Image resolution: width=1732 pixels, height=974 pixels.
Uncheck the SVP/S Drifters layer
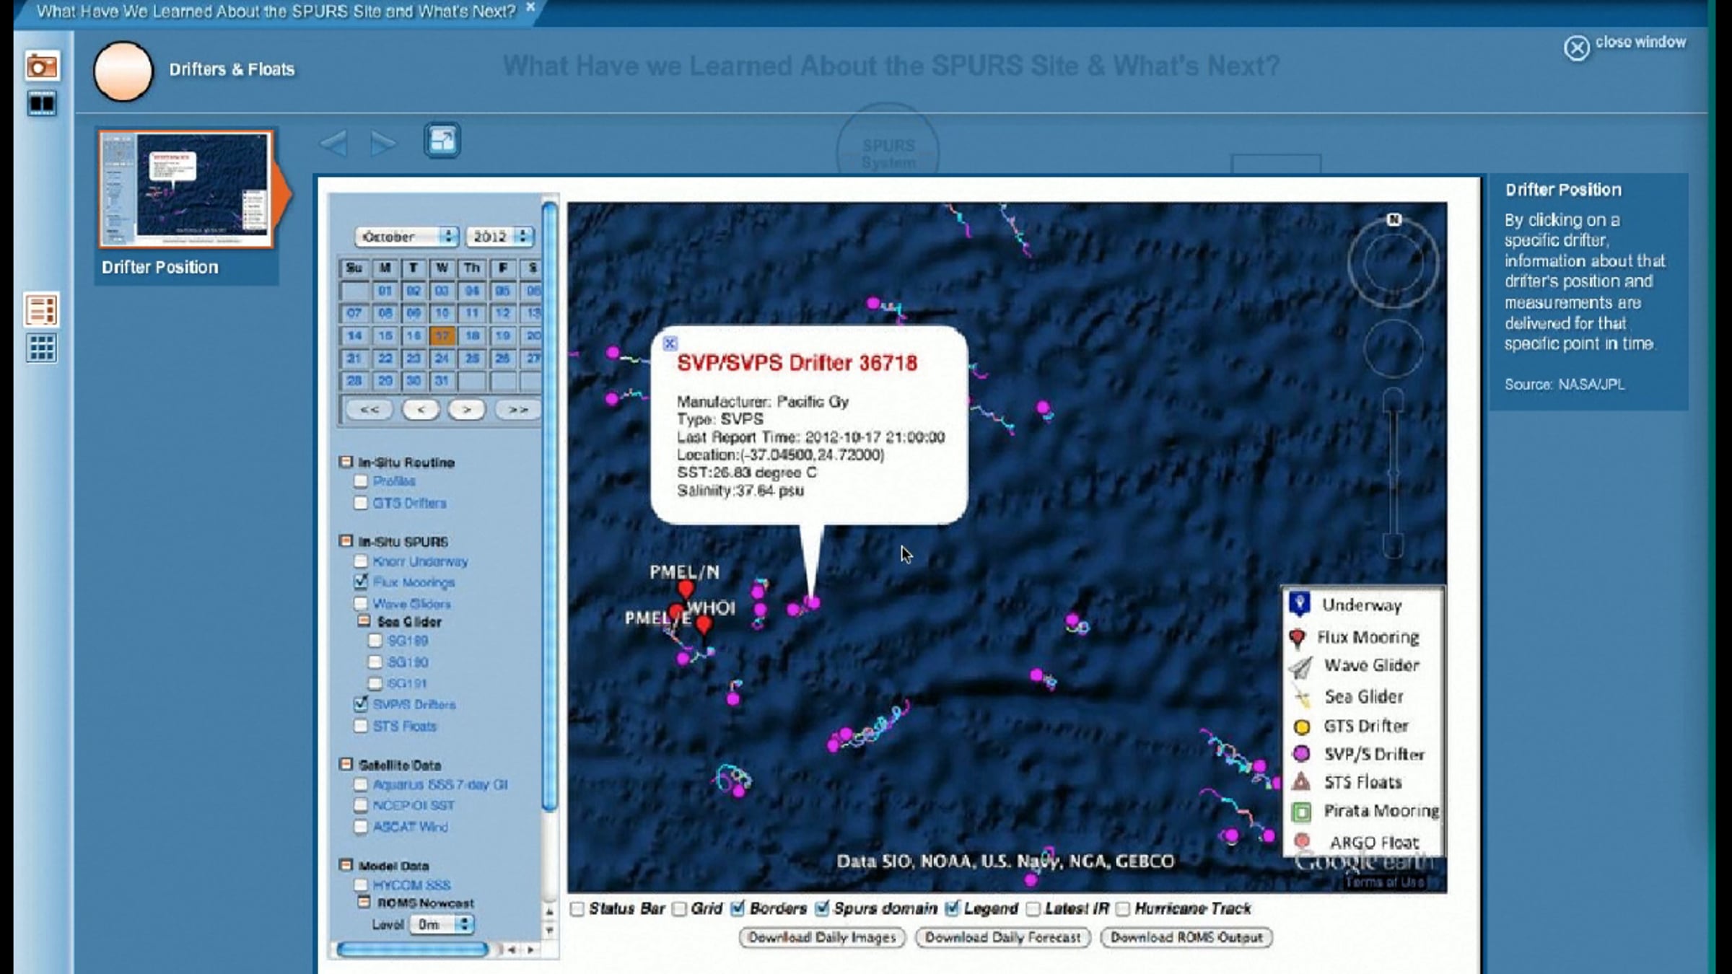[362, 703]
